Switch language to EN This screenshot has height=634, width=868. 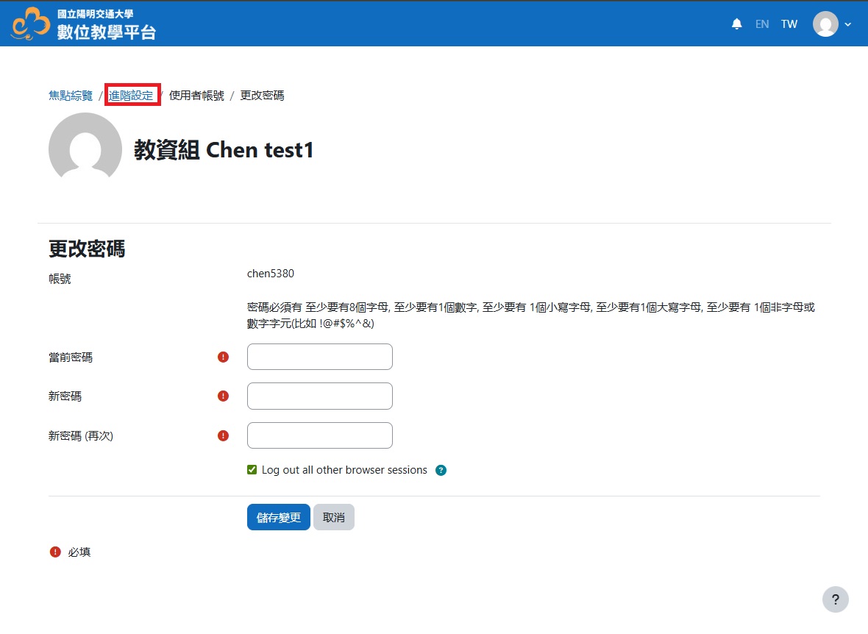pyautogui.click(x=762, y=24)
